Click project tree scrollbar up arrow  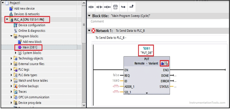tap(84, 3)
